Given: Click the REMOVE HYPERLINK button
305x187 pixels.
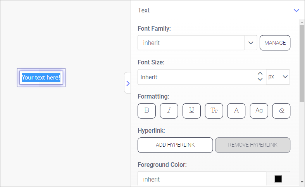Looking at the screenshot, I should point(252,145).
